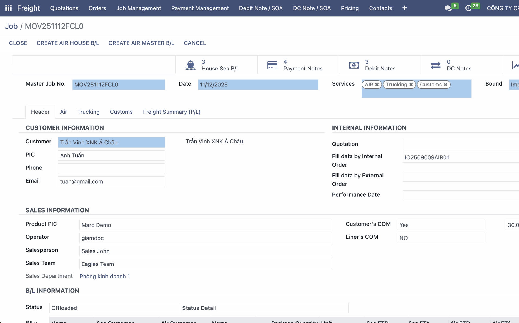
Task: Open the Phòng kinh doanh 1 link
Action: pos(105,276)
